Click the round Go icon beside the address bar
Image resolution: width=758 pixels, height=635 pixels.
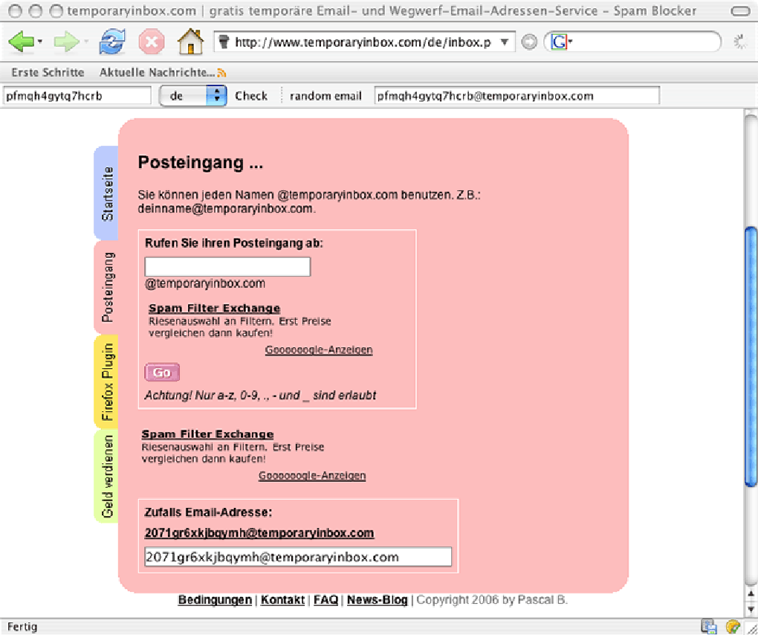point(529,42)
